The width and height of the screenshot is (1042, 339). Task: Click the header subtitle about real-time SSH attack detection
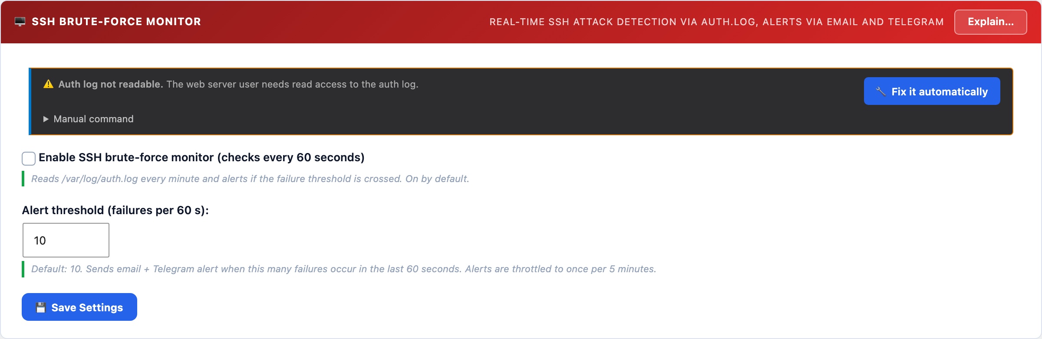(716, 22)
